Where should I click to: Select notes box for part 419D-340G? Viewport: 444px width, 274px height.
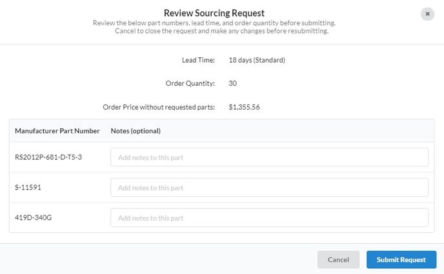tap(269, 218)
